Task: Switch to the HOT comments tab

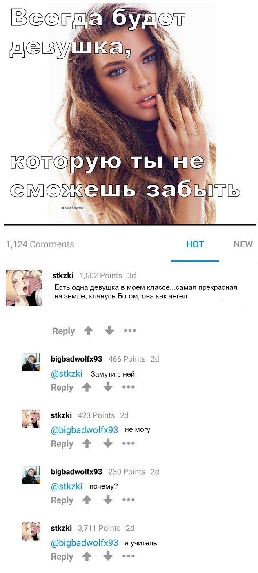Action: tap(195, 244)
